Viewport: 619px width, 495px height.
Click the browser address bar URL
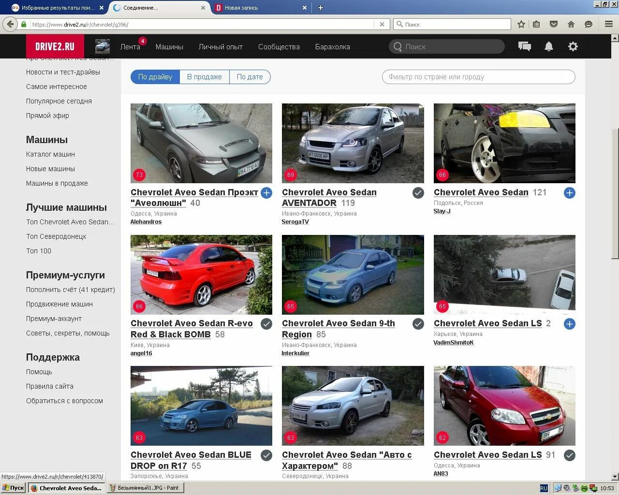(x=203, y=24)
